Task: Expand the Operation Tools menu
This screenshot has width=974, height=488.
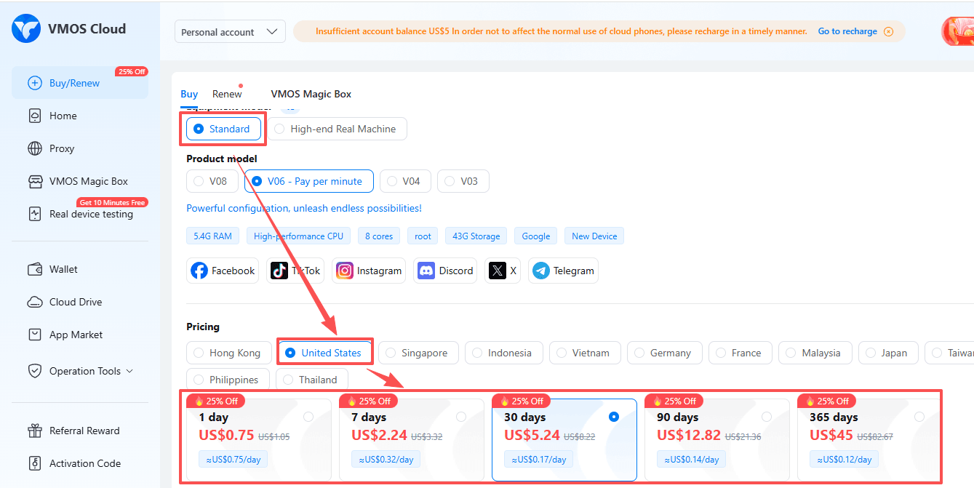Action: (x=80, y=370)
